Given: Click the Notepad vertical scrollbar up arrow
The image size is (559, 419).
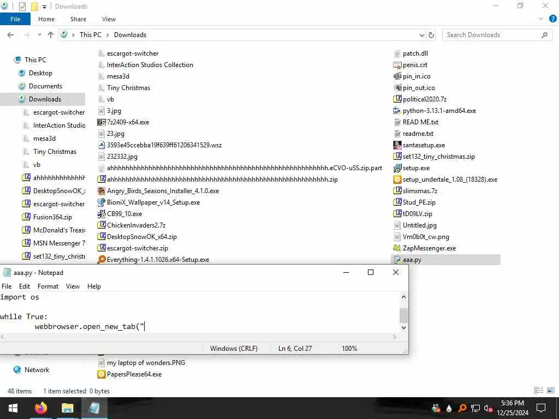Looking at the screenshot, I should pyautogui.click(x=403, y=297).
